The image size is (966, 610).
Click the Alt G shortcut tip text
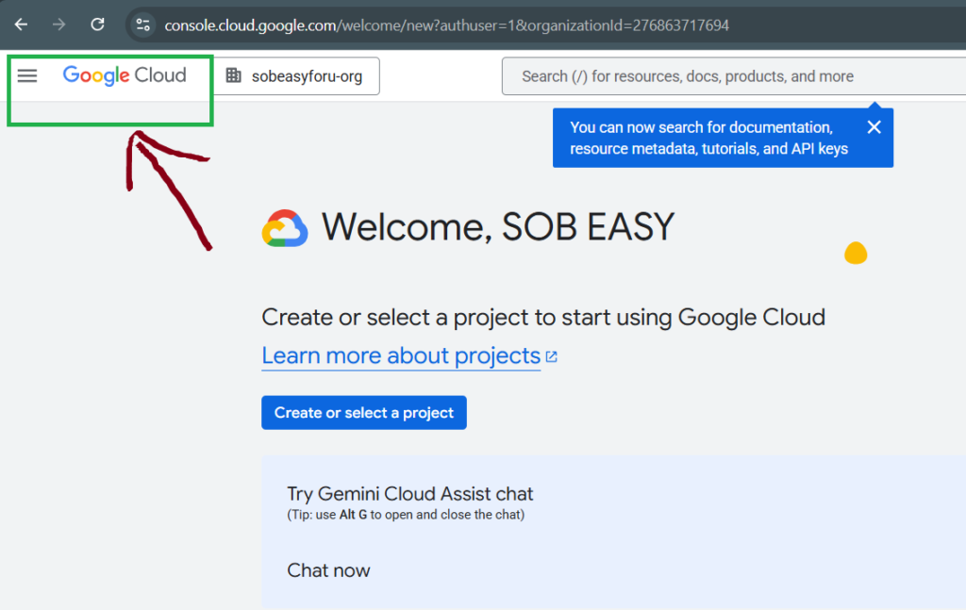(406, 515)
